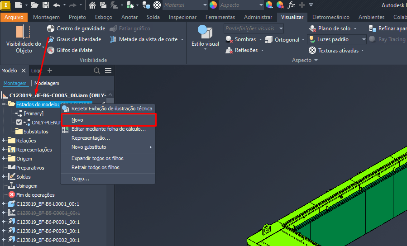Click the Save disk icon in quick access toolbar
Image resolution: width=407 pixels, height=246 pixels.
point(46,5)
